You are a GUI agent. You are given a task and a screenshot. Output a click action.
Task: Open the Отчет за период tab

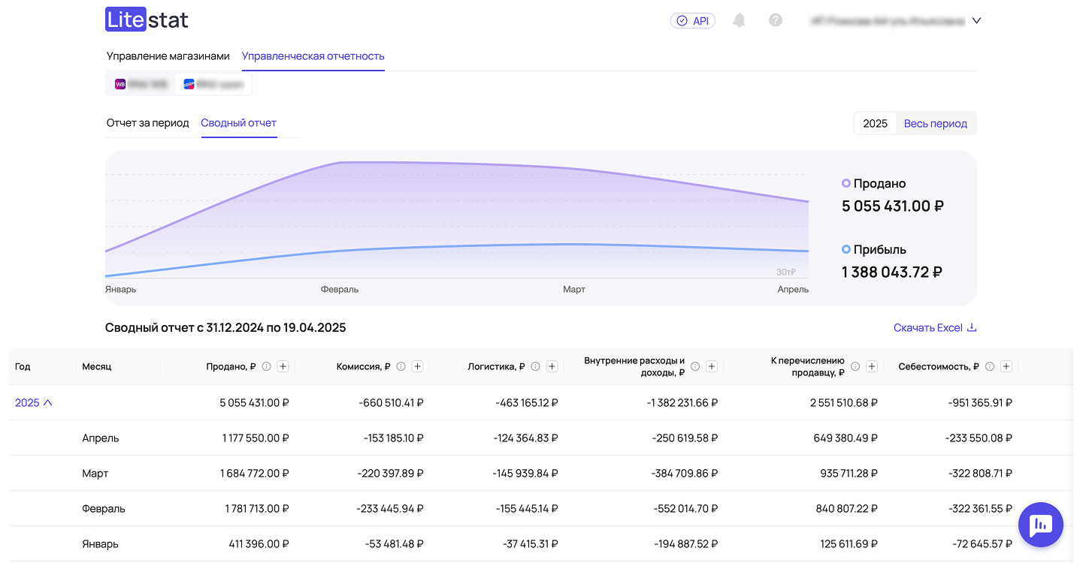point(147,123)
